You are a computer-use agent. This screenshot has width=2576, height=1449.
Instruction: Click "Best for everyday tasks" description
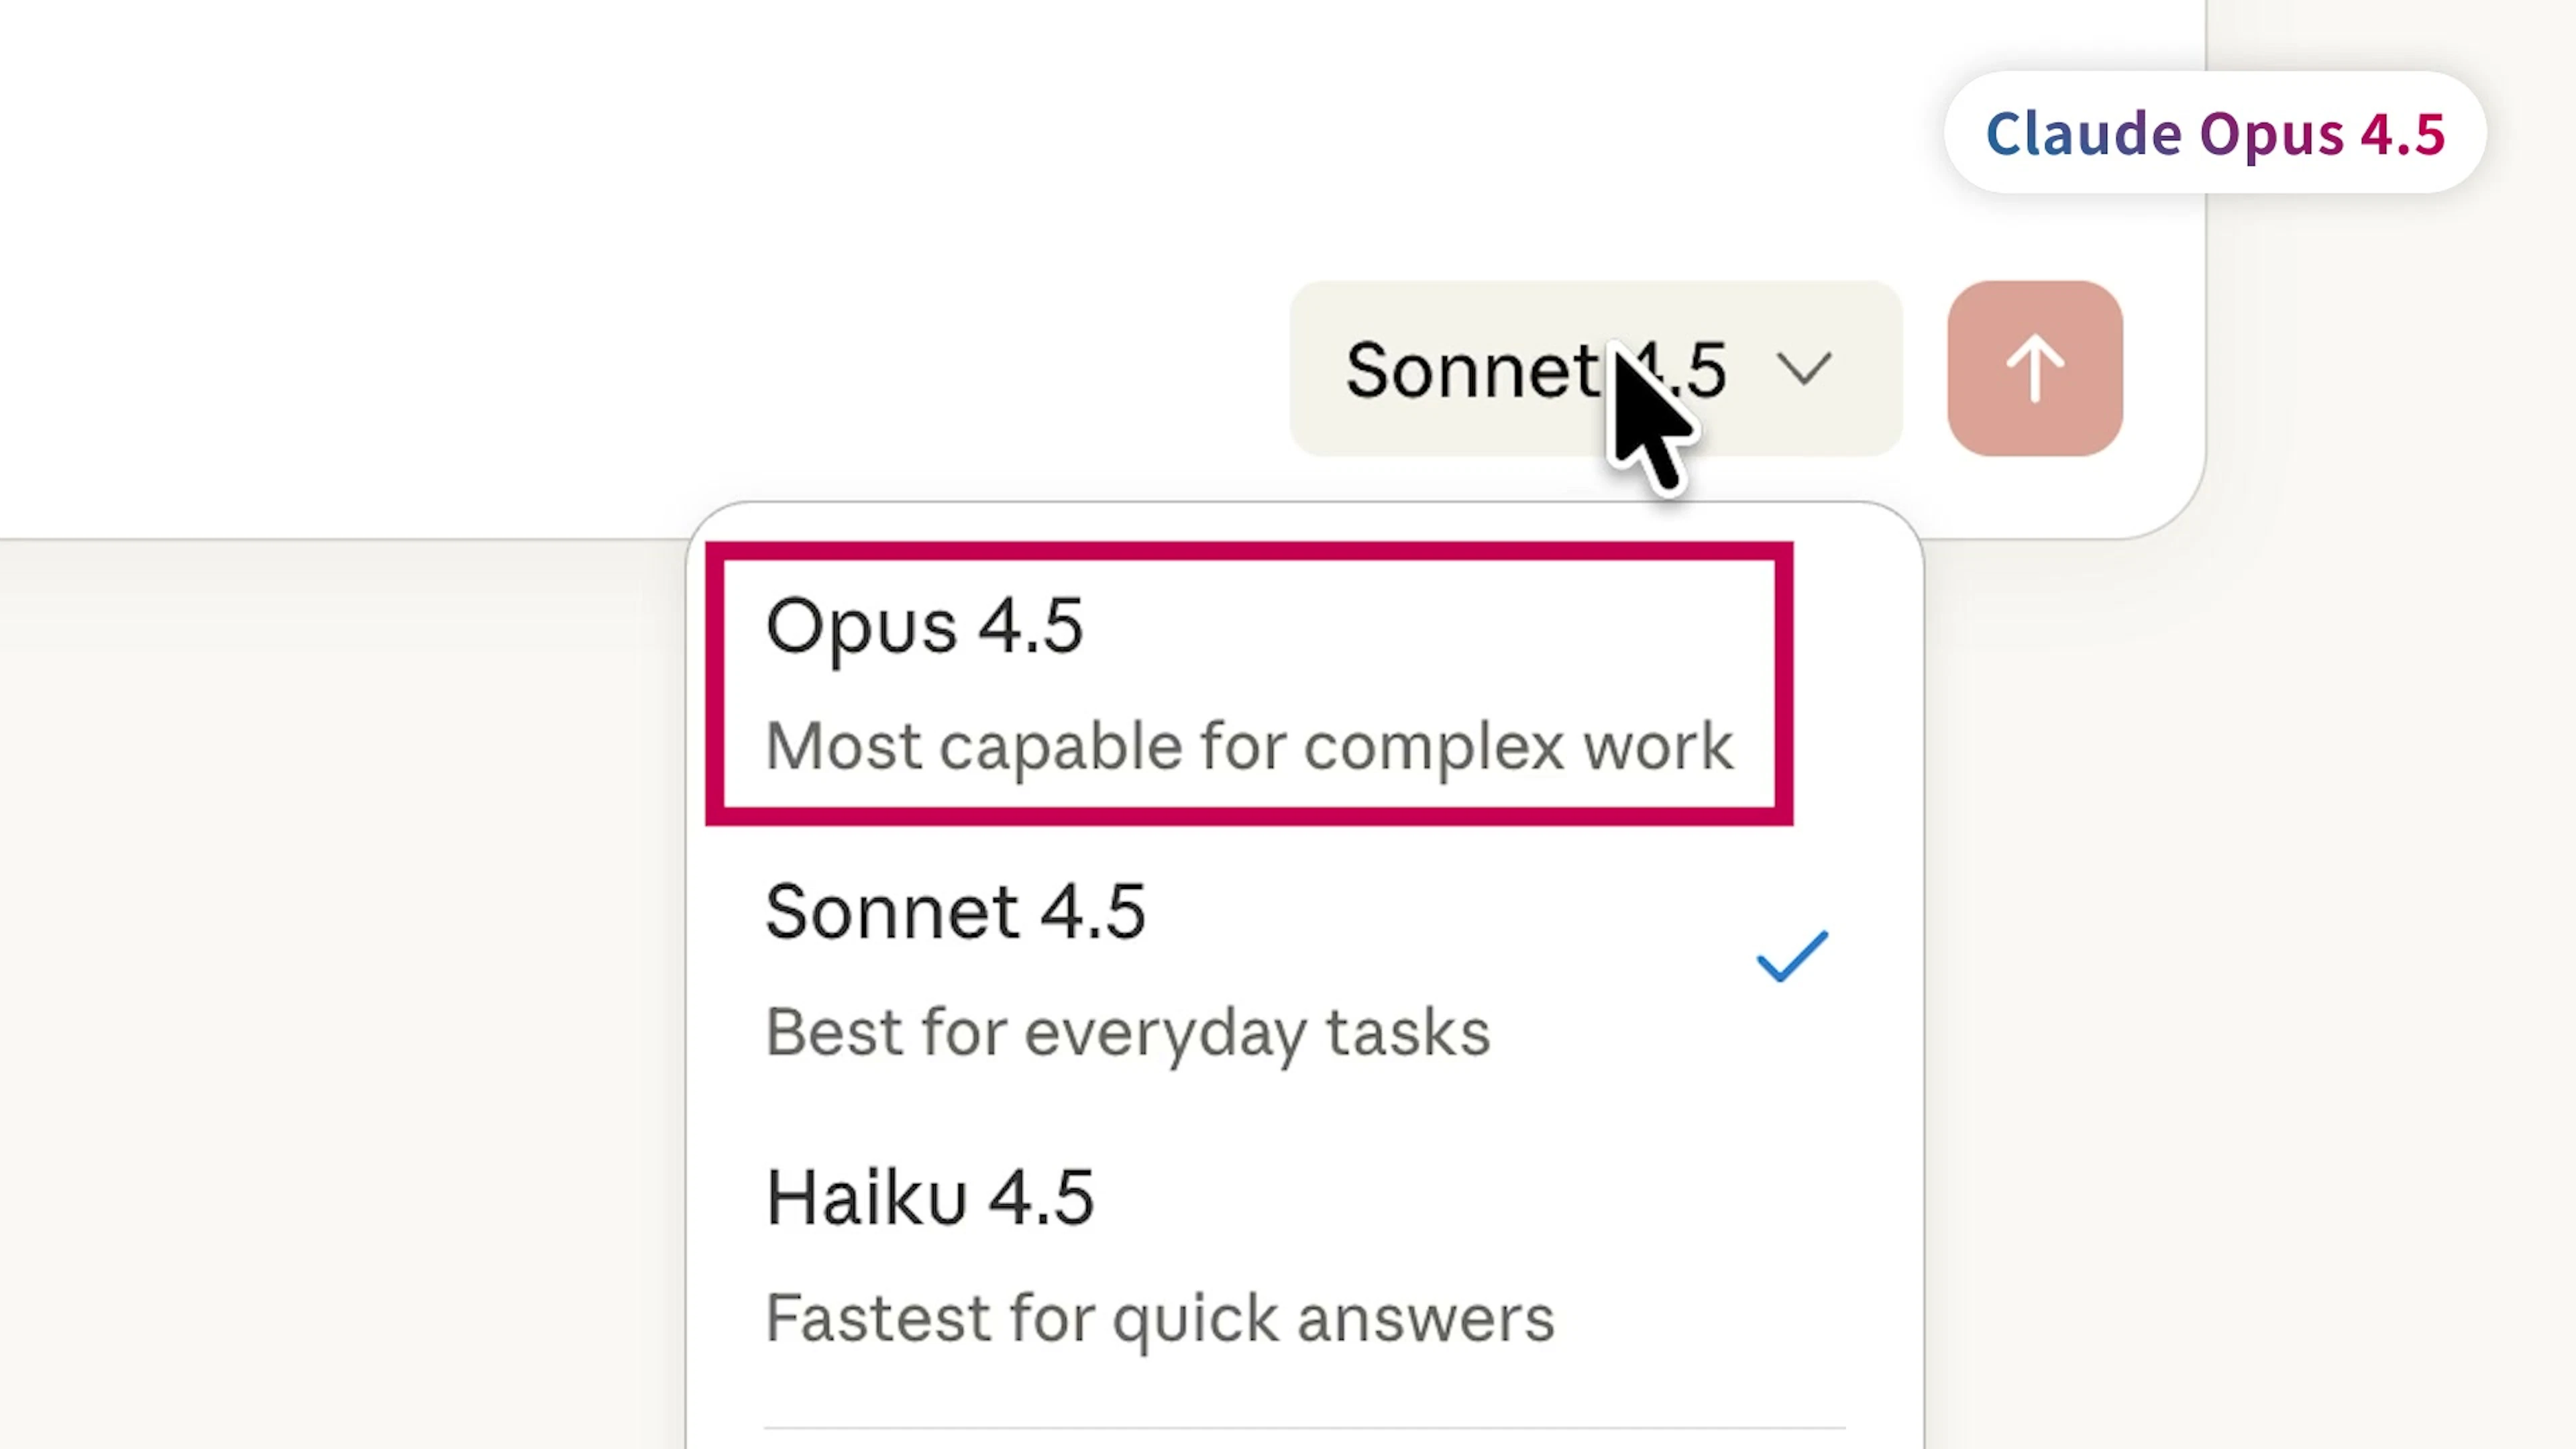(x=1127, y=1032)
